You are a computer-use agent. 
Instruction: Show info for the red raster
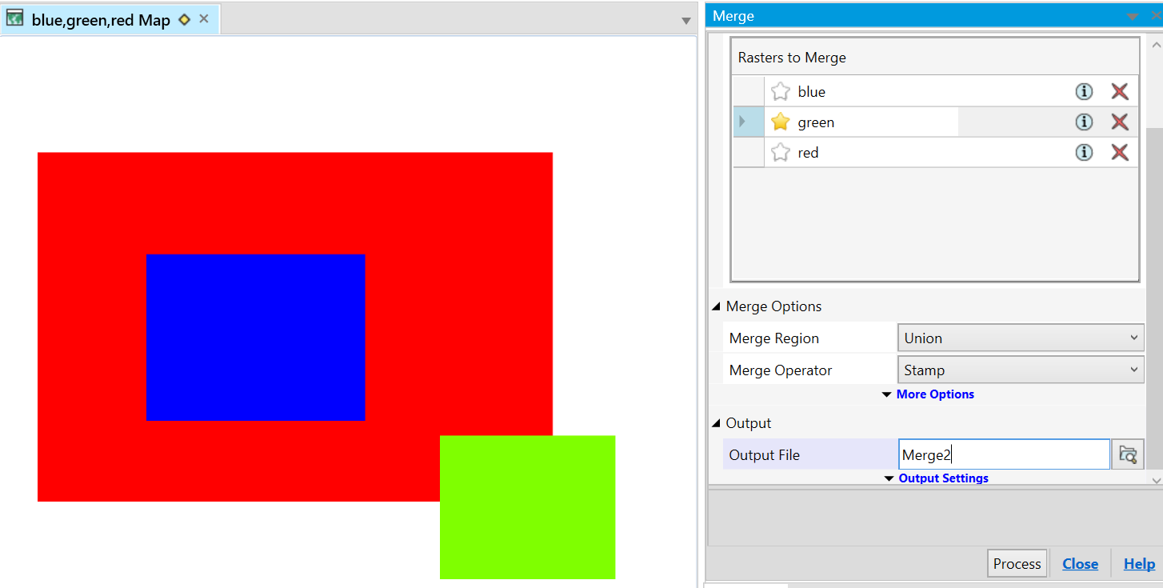tap(1084, 152)
